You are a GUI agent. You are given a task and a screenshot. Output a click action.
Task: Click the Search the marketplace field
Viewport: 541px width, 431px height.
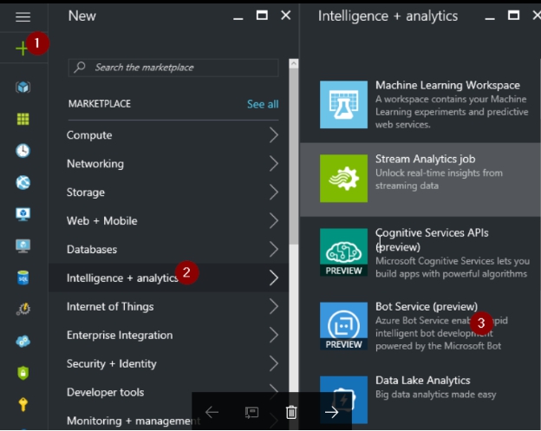pyautogui.click(x=173, y=68)
